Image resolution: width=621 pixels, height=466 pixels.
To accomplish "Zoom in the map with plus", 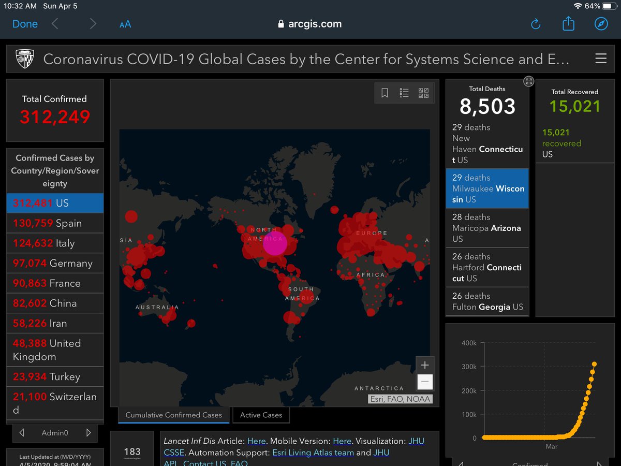I will tap(425, 365).
